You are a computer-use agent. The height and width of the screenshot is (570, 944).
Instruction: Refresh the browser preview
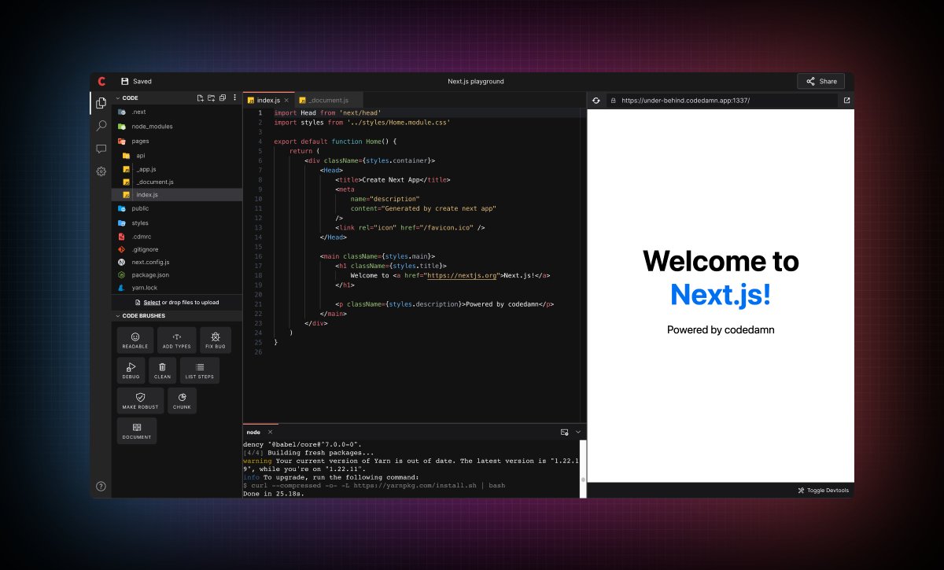click(x=596, y=101)
